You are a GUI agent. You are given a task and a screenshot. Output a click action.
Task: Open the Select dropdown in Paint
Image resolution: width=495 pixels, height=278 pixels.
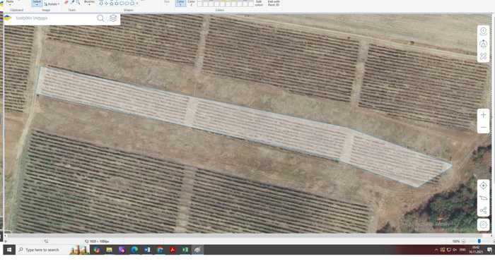click(37, 3)
